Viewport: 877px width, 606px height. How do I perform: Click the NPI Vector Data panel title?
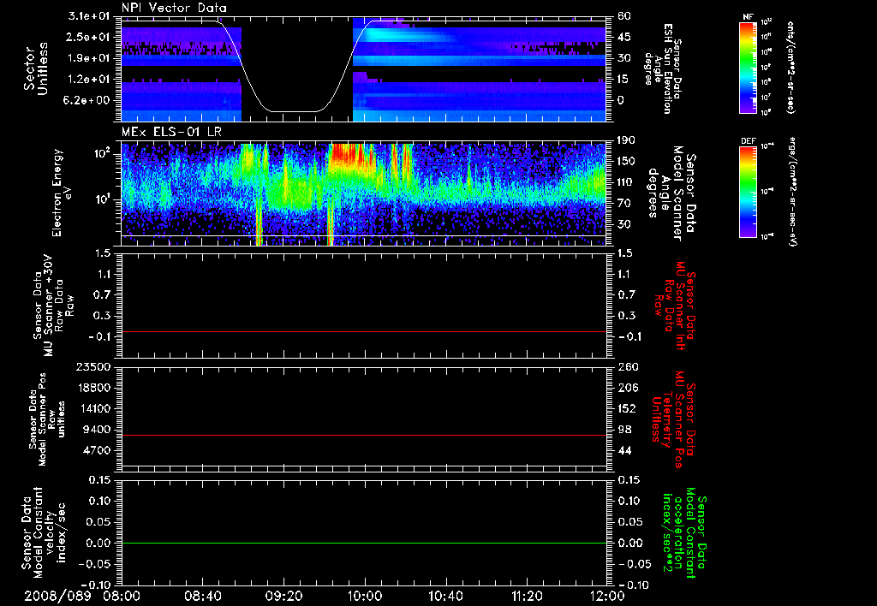pyautogui.click(x=174, y=8)
